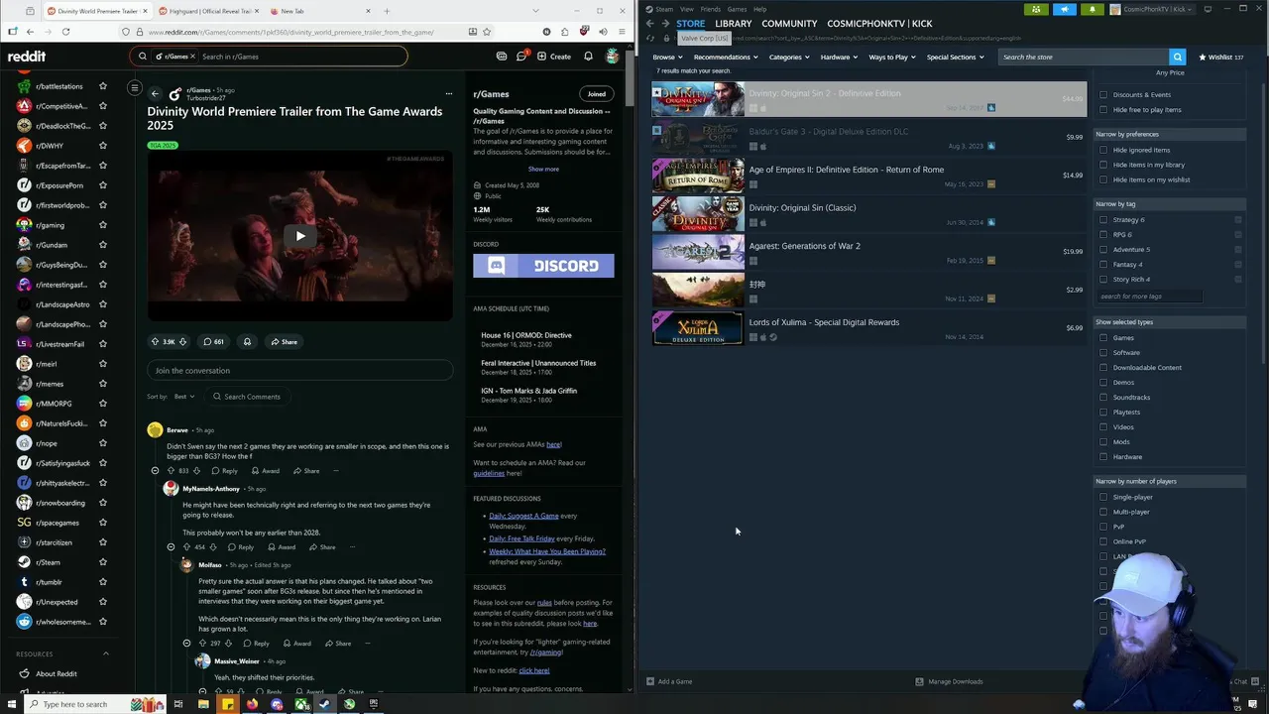Open the Steam Friends menu
Image resolution: width=1269 pixels, height=714 pixels.
click(711, 9)
